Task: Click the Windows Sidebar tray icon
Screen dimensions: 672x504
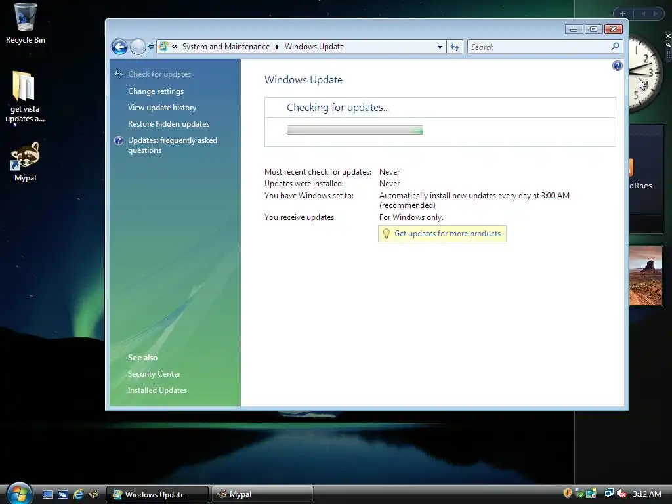Action: [x=591, y=493]
